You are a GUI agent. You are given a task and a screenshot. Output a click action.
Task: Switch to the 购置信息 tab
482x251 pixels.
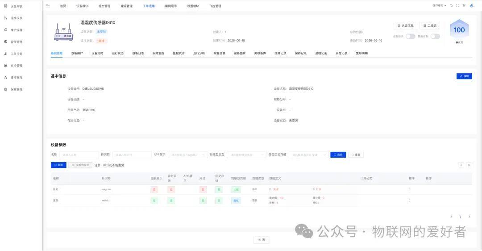[x=219, y=53]
